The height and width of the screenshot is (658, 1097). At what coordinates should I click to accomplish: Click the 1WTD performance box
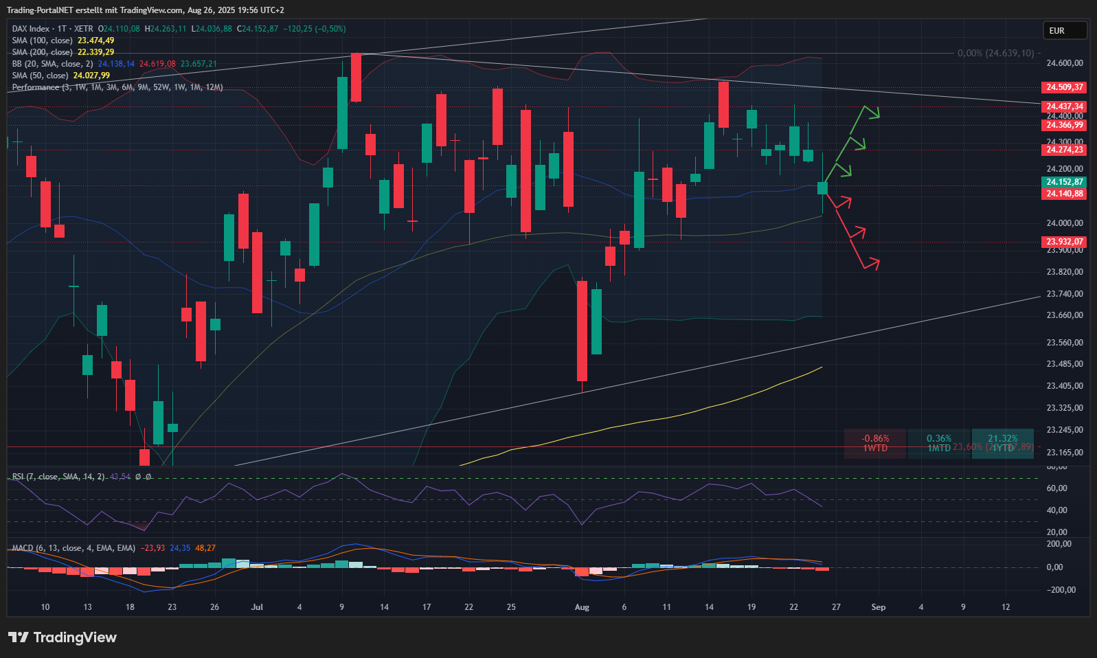coord(875,443)
